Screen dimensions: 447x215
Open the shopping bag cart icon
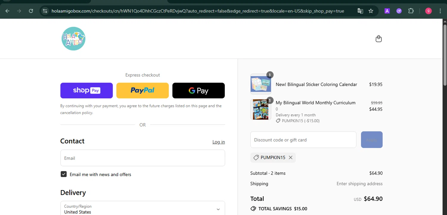378,39
